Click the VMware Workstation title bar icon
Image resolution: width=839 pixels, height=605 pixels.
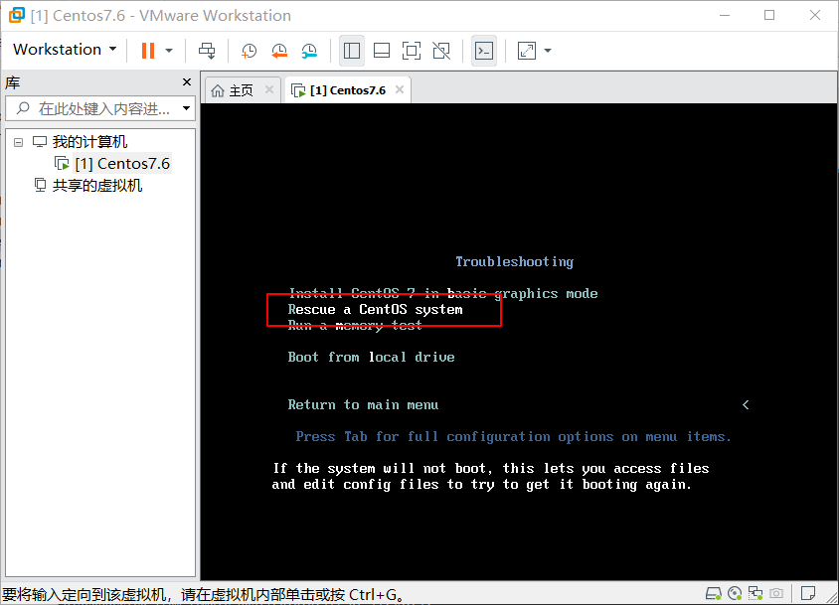pyautogui.click(x=17, y=15)
